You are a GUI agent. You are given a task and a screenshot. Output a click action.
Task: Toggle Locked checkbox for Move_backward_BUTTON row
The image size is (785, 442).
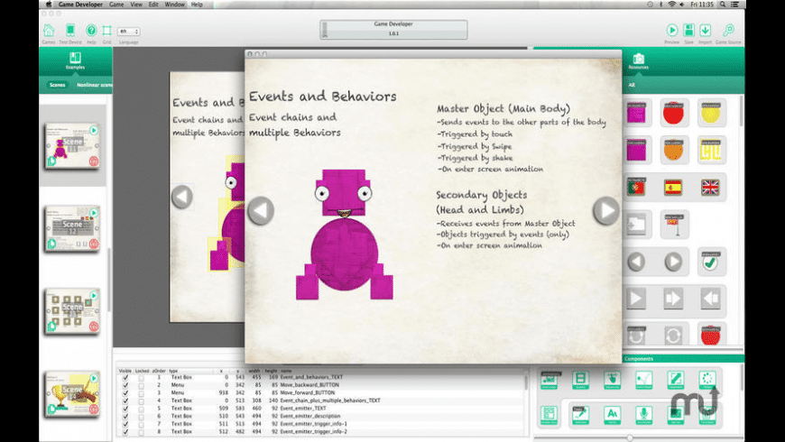[x=141, y=385]
